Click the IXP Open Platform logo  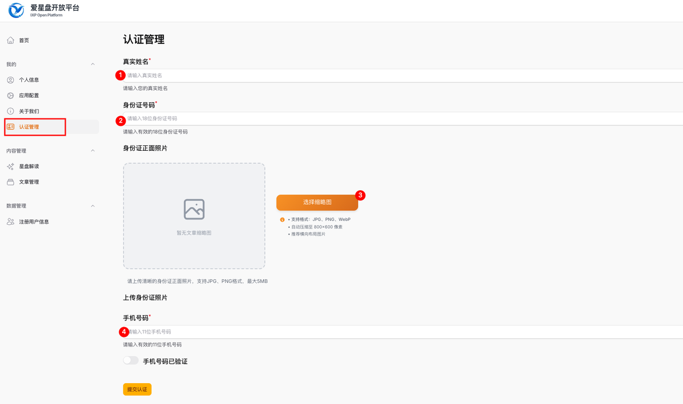point(16,10)
